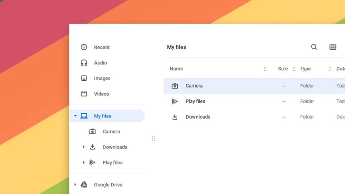
Task: Select Google Drive label in sidebar
Action: click(x=108, y=185)
